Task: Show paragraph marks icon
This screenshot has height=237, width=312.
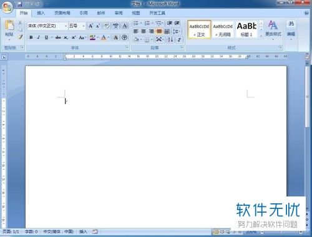Action: coord(179,39)
